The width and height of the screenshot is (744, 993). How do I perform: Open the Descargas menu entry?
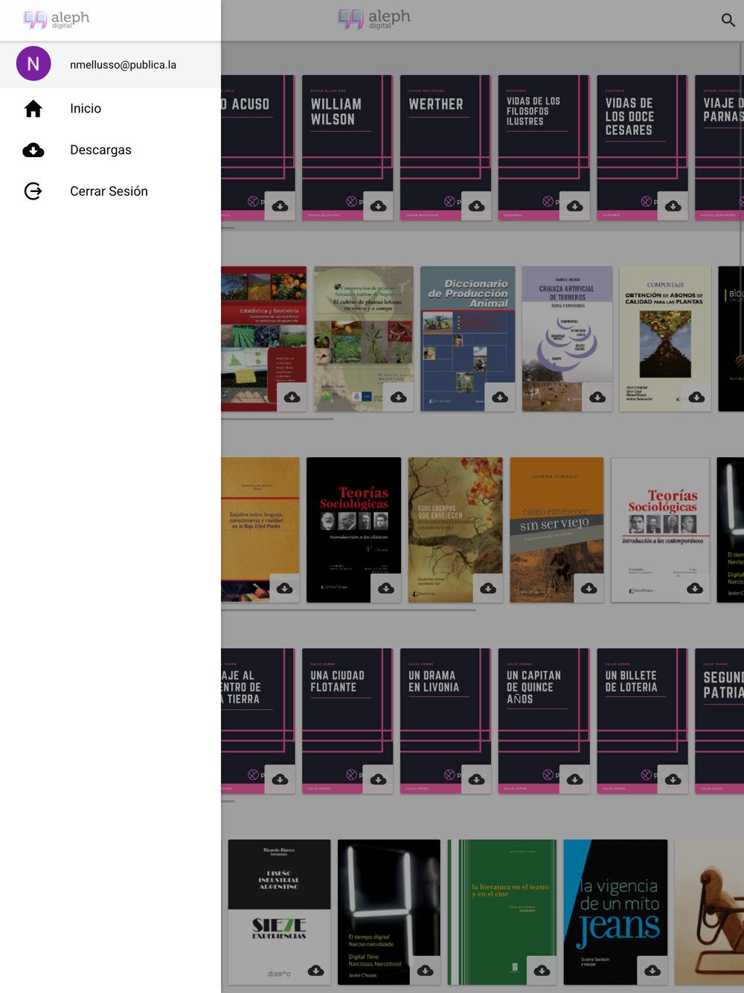click(110, 150)
